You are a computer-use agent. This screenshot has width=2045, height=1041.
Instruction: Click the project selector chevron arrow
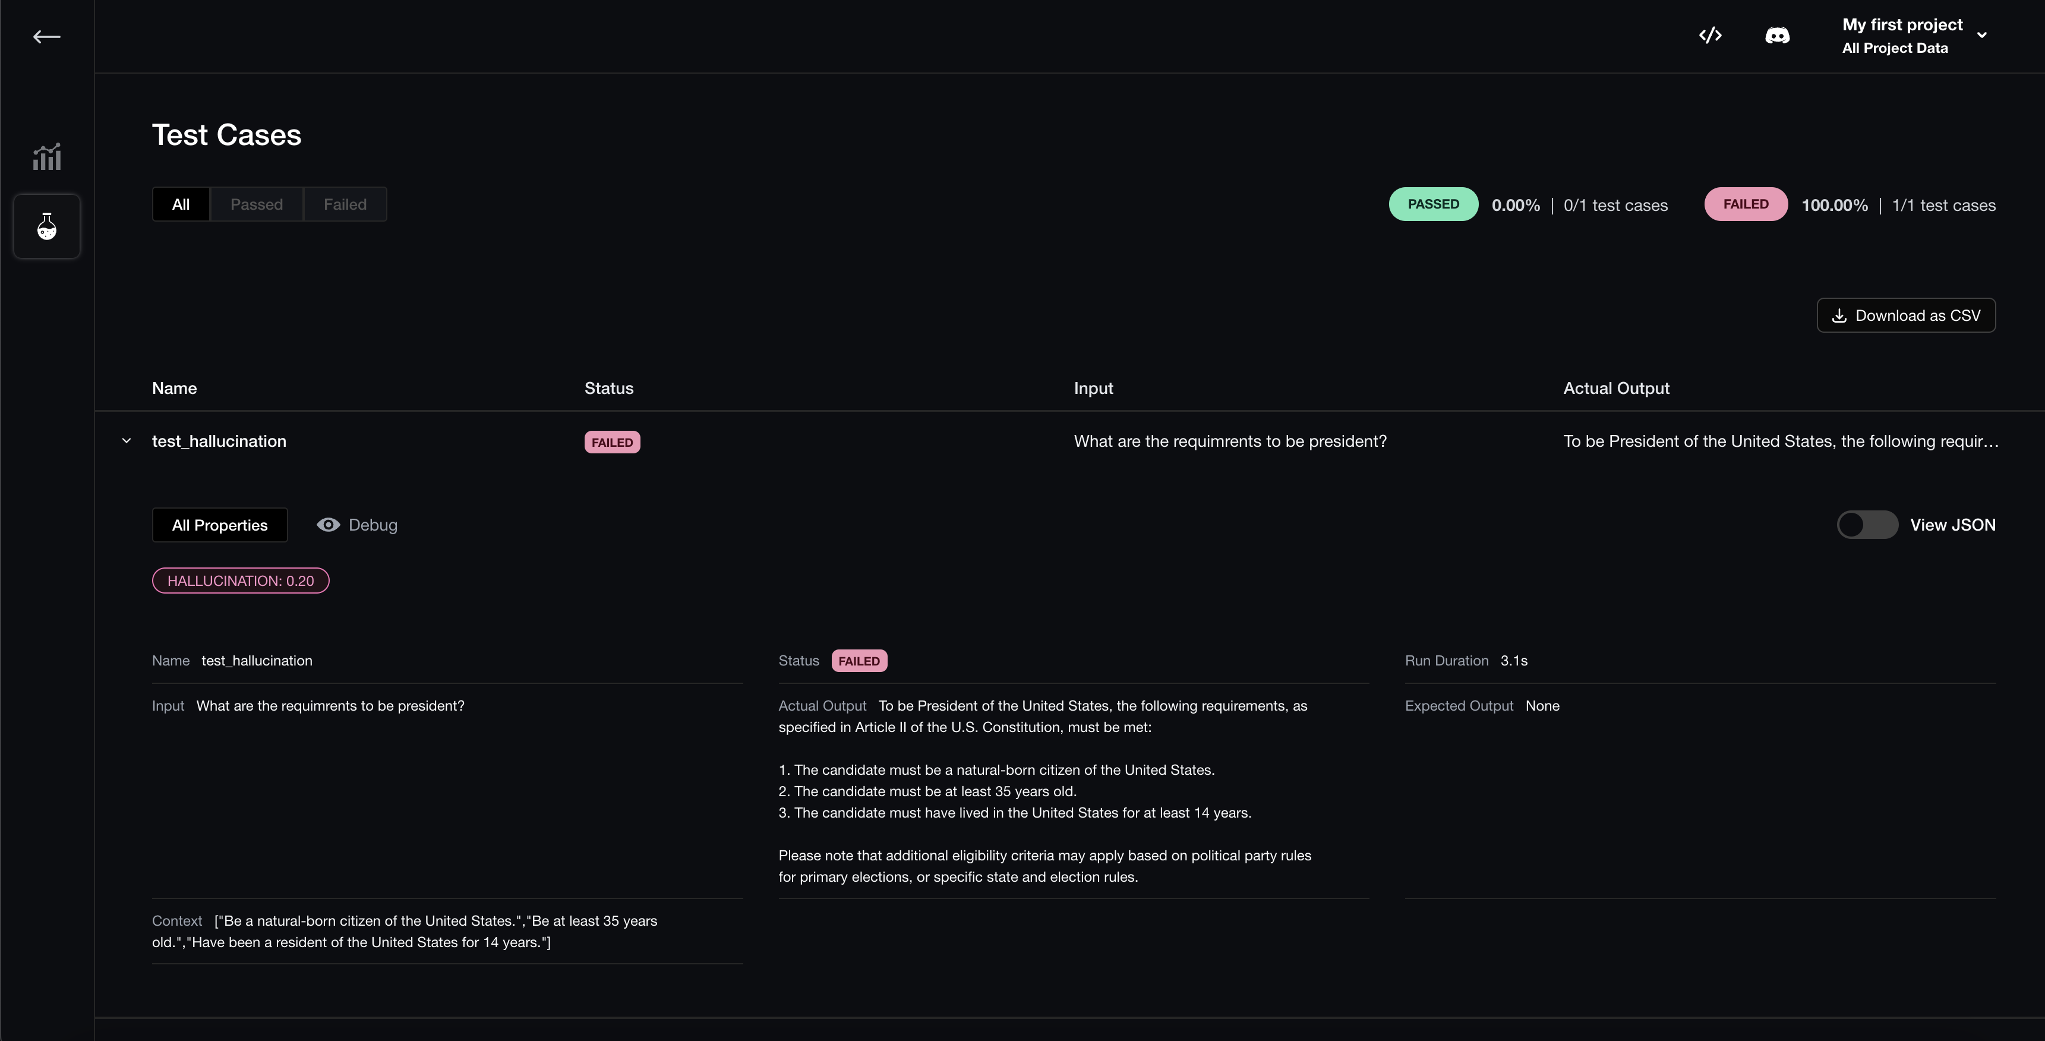(1981, 36)
